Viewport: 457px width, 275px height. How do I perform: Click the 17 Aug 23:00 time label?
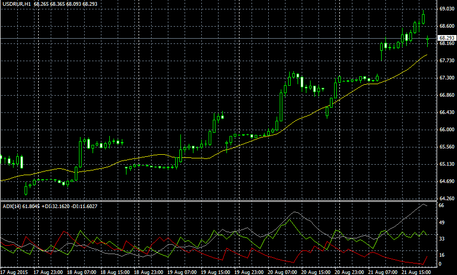pos(48,272)
